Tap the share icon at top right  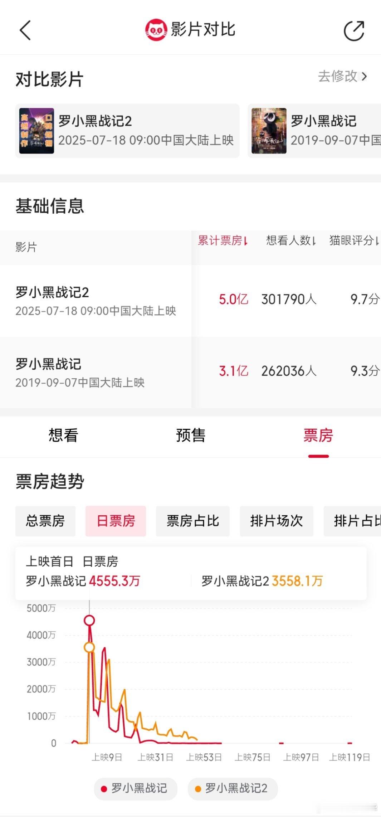pyautogui.click(x=354, y=31)
